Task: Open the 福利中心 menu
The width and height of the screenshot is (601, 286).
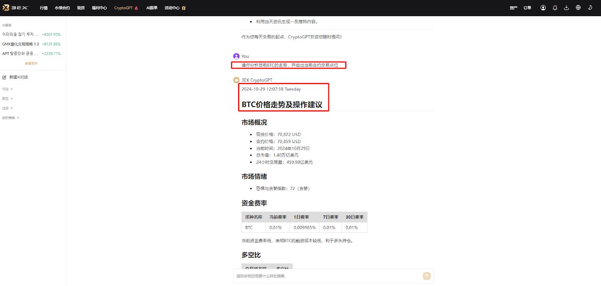Action: pos(100,8)
